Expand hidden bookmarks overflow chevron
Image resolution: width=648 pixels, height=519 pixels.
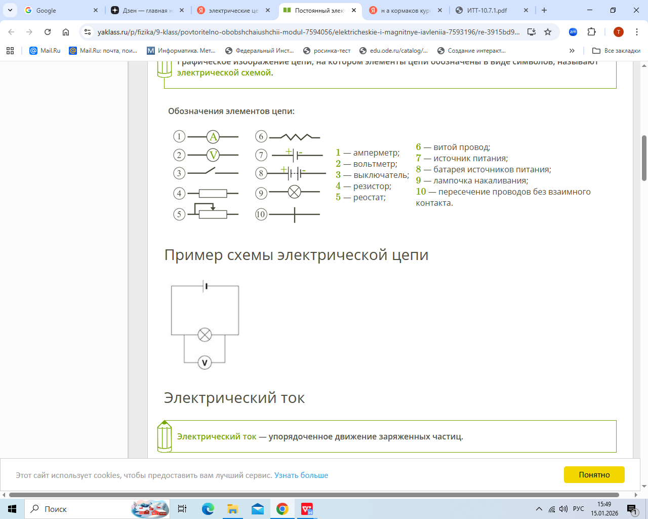tap(572, 51)
